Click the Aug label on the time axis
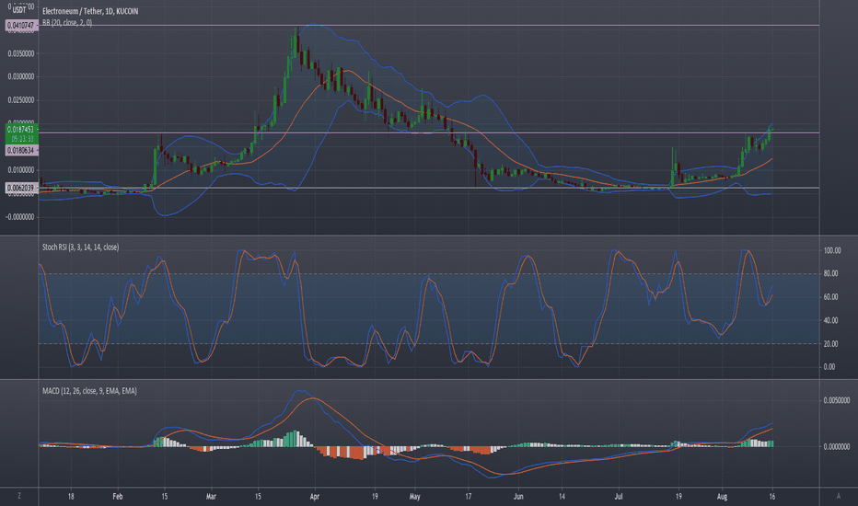Viewport: 858px width, 506px height. 722,497
